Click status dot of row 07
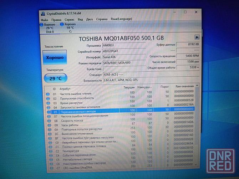Image resolution: width=239 pixels, height=179 pixels. coord(49,117)
